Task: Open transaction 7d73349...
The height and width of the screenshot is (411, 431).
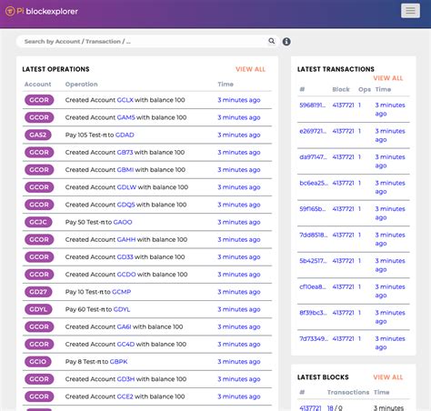Action: pos(314,338)
